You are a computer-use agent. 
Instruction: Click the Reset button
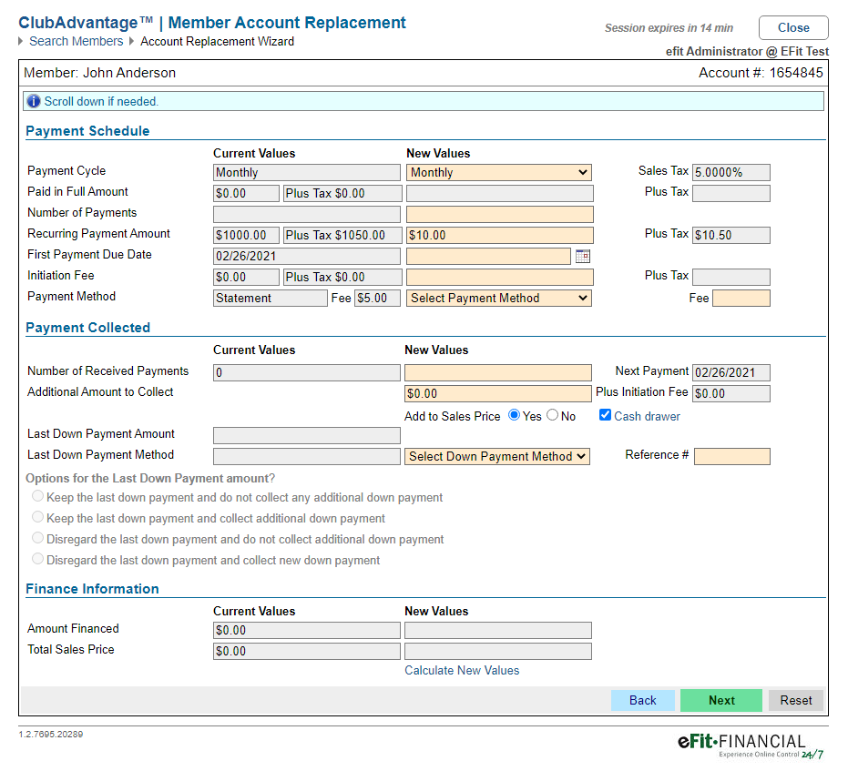(795, 700)
